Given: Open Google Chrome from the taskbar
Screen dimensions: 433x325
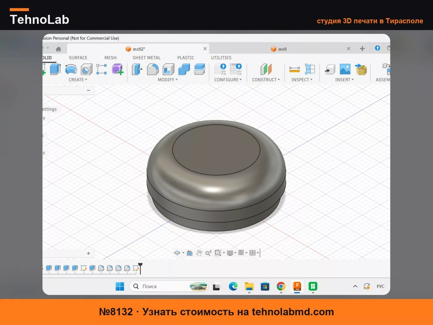Looking at the screenshot, I should 281,286.
